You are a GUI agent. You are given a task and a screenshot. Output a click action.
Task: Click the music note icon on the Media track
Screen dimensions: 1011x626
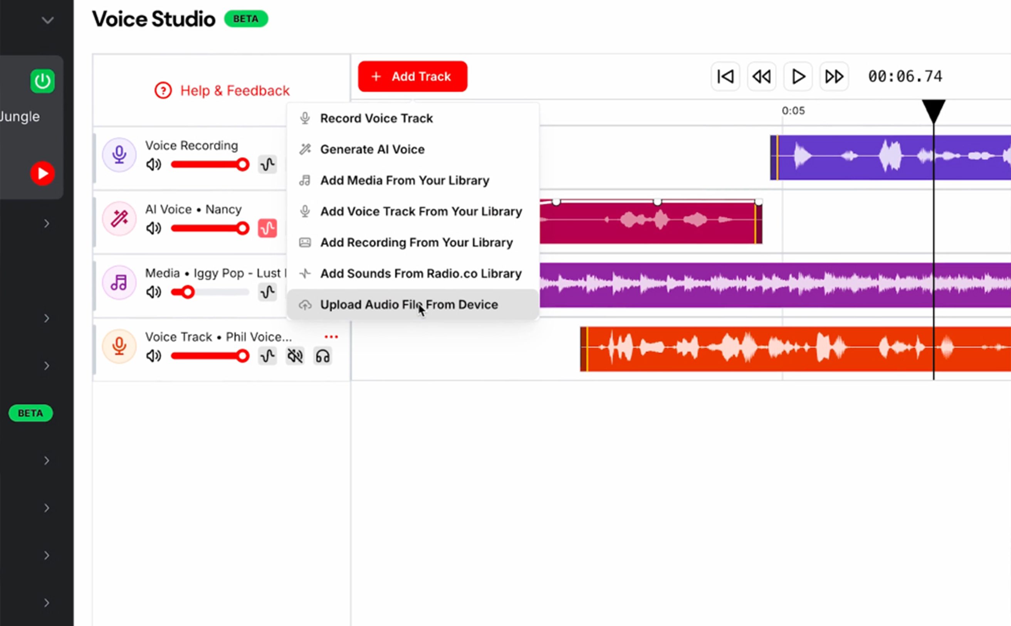(119, 282)
